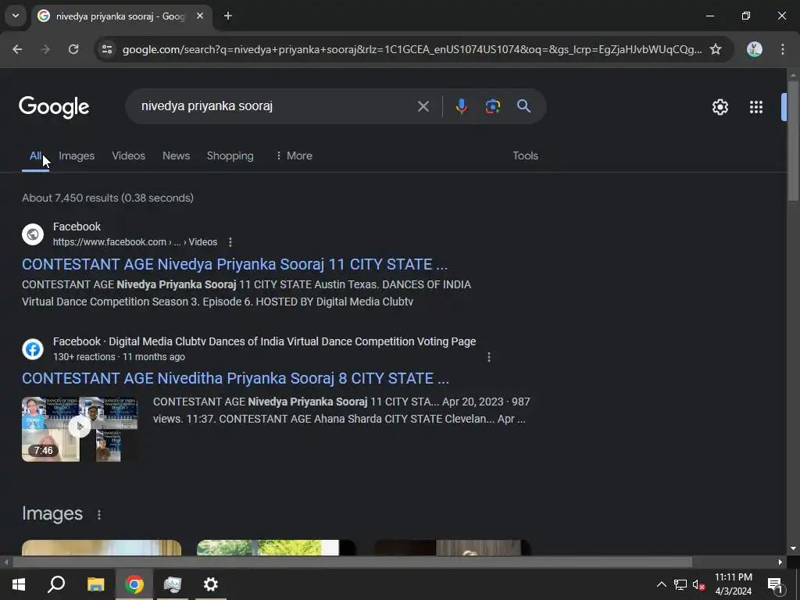The width and height of the screenshot is (800, 600).
Task: Open first result Nivedya Priyanka Sooraj 11
Action: click(234, 264)
